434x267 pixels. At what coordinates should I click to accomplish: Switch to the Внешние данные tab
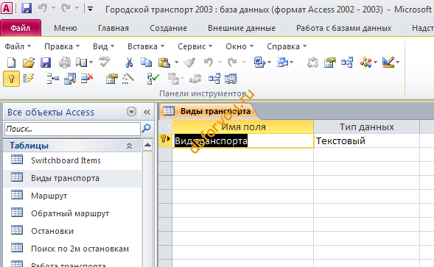[242, 28]
